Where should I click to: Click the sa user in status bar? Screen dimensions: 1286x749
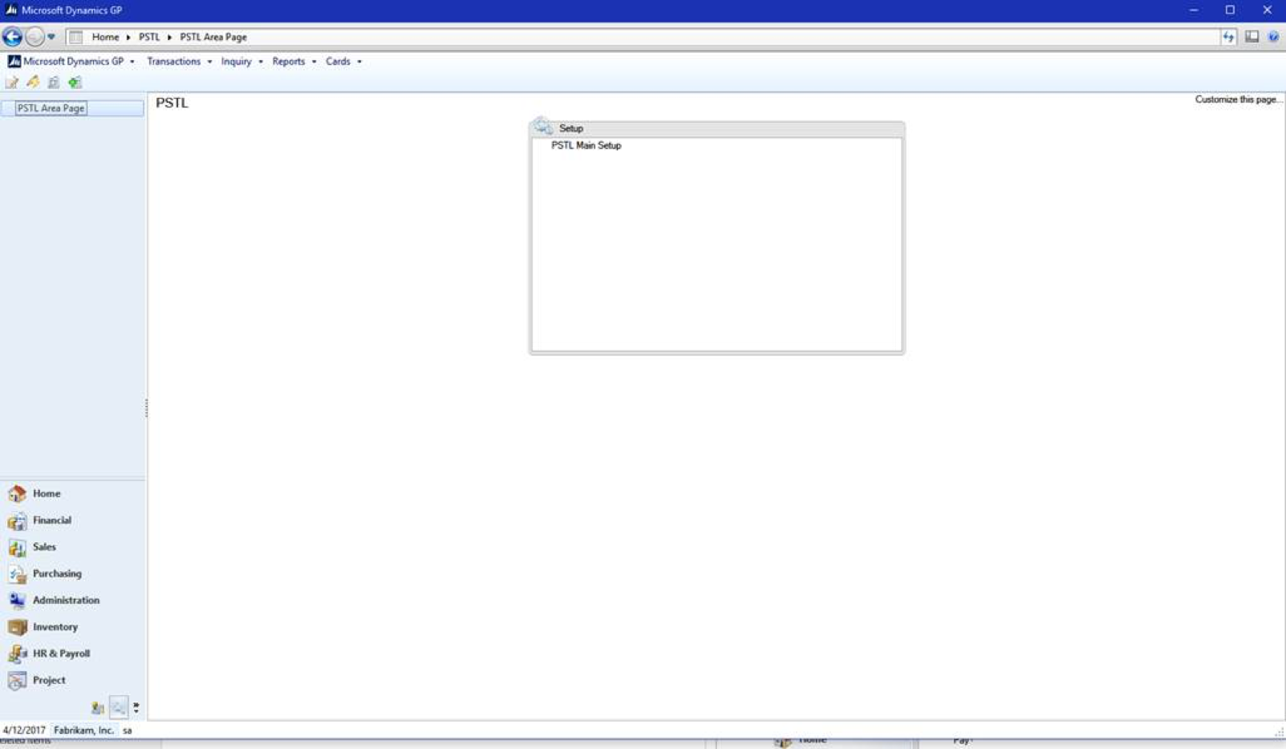pos(127,731)
